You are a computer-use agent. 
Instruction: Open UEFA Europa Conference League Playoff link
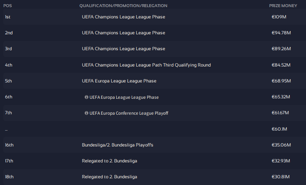pos(129,113)
